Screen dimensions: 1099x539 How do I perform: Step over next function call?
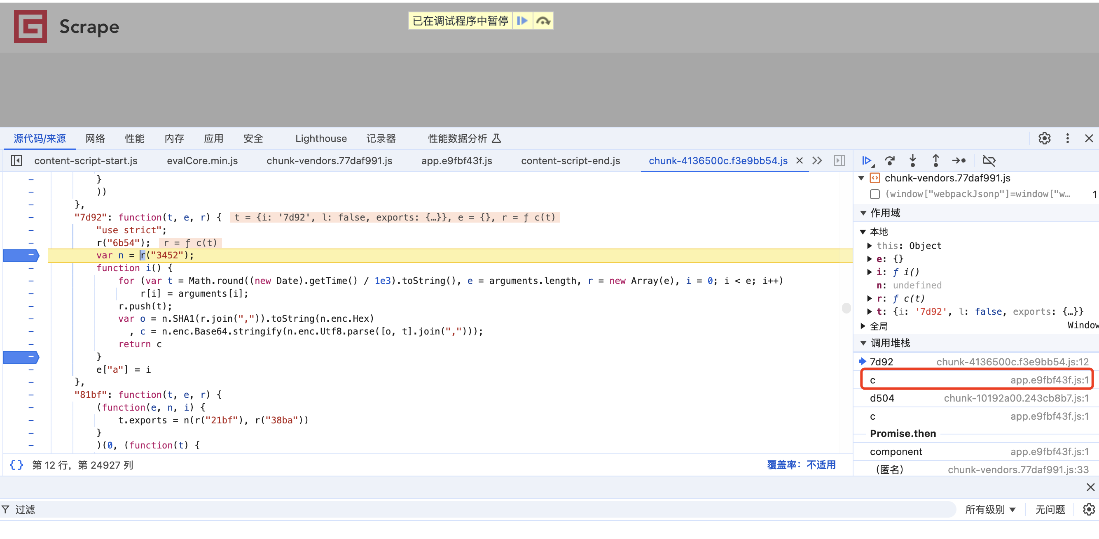[x=890, y=160]
